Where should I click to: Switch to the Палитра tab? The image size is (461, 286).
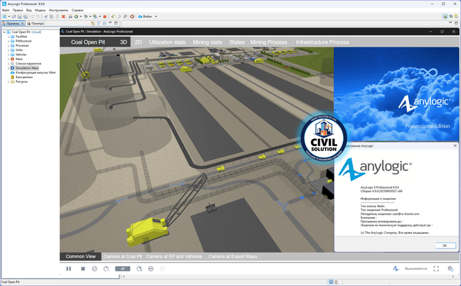click(35, 23)
